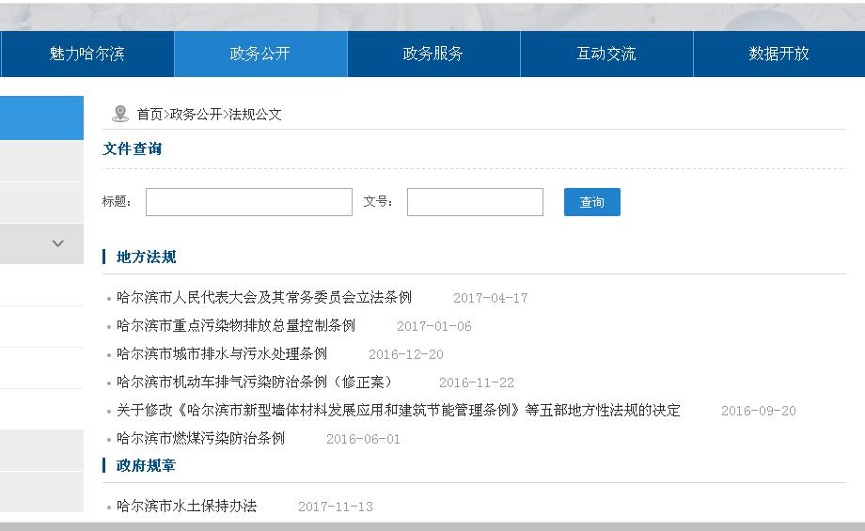Click the date 2016-06-01

[x=363, y=439]
